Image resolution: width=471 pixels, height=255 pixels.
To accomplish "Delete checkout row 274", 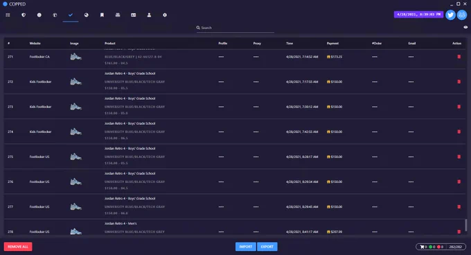I will (459, 132).
